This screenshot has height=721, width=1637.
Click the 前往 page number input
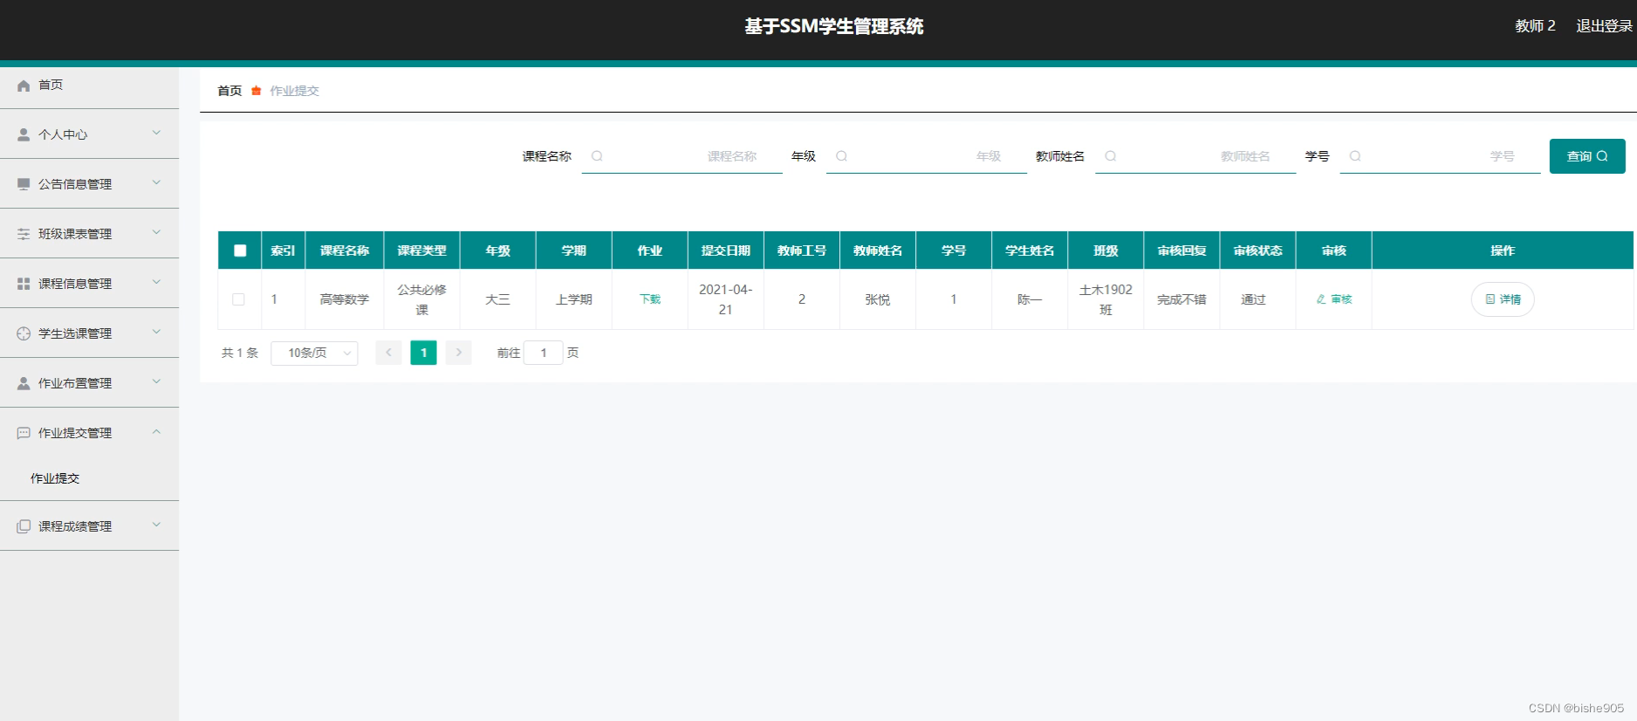coord(544,353)
